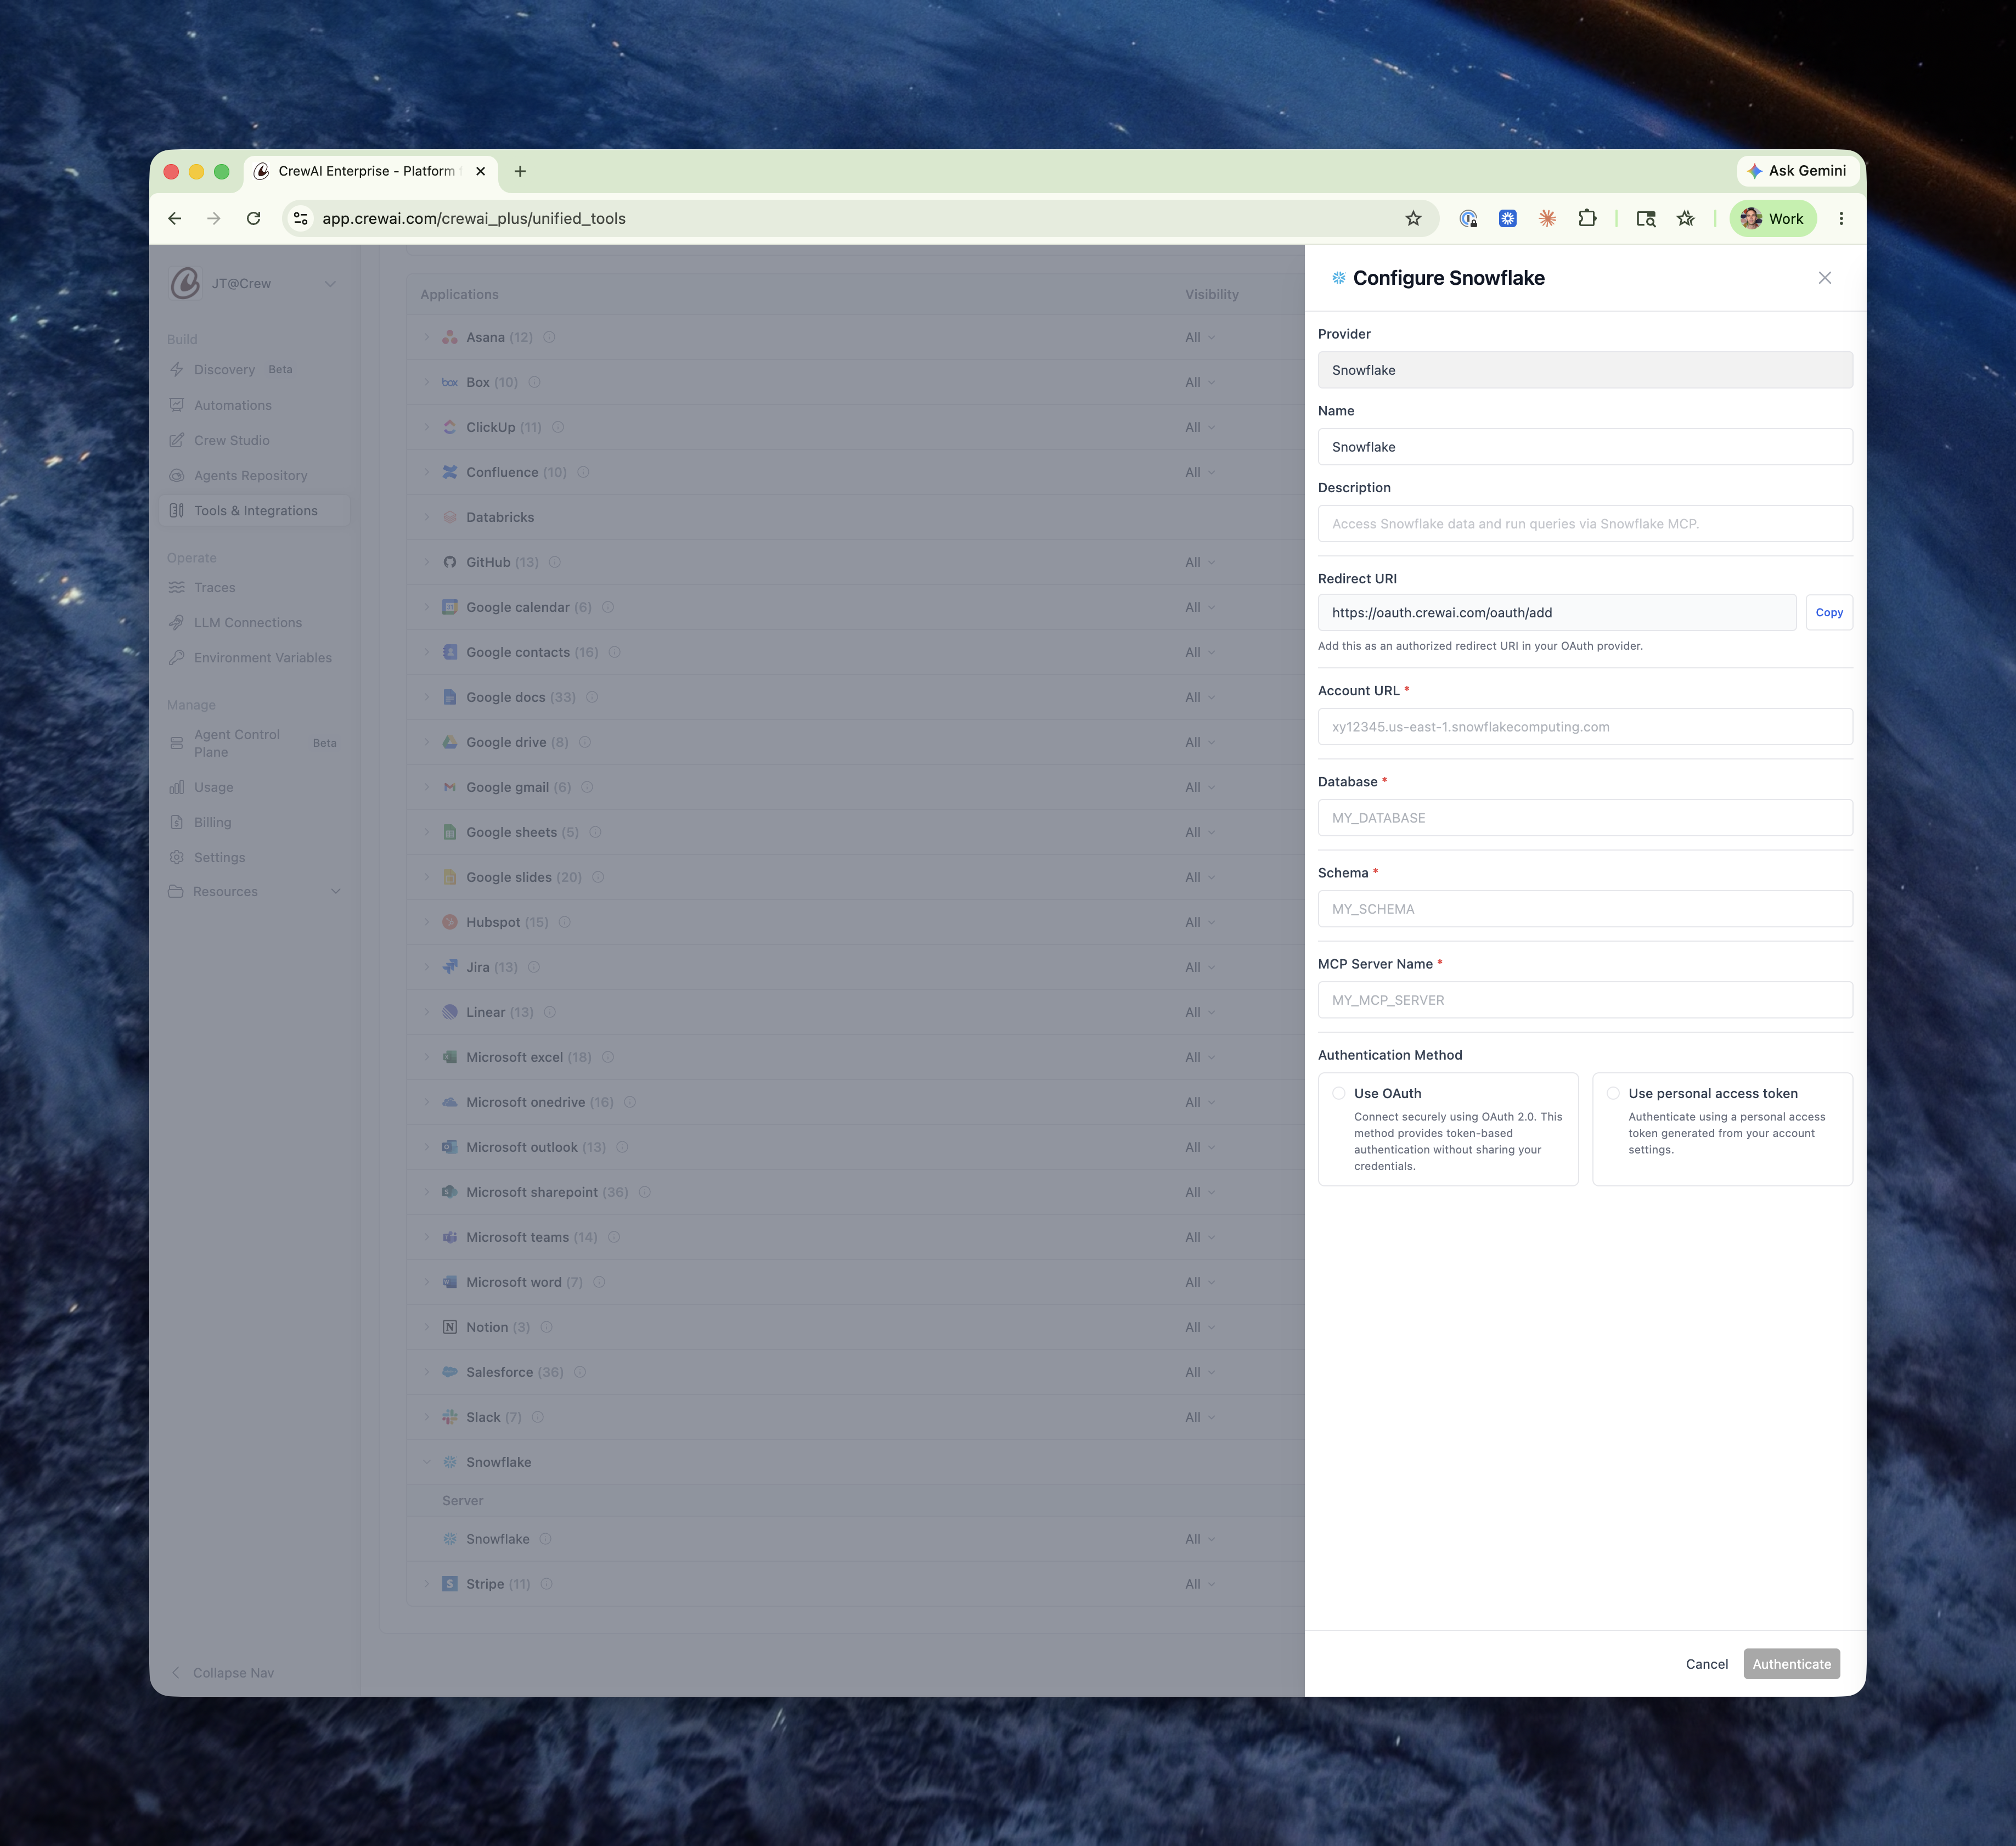Expand the ClickUp application row

(x=427, y=427)
